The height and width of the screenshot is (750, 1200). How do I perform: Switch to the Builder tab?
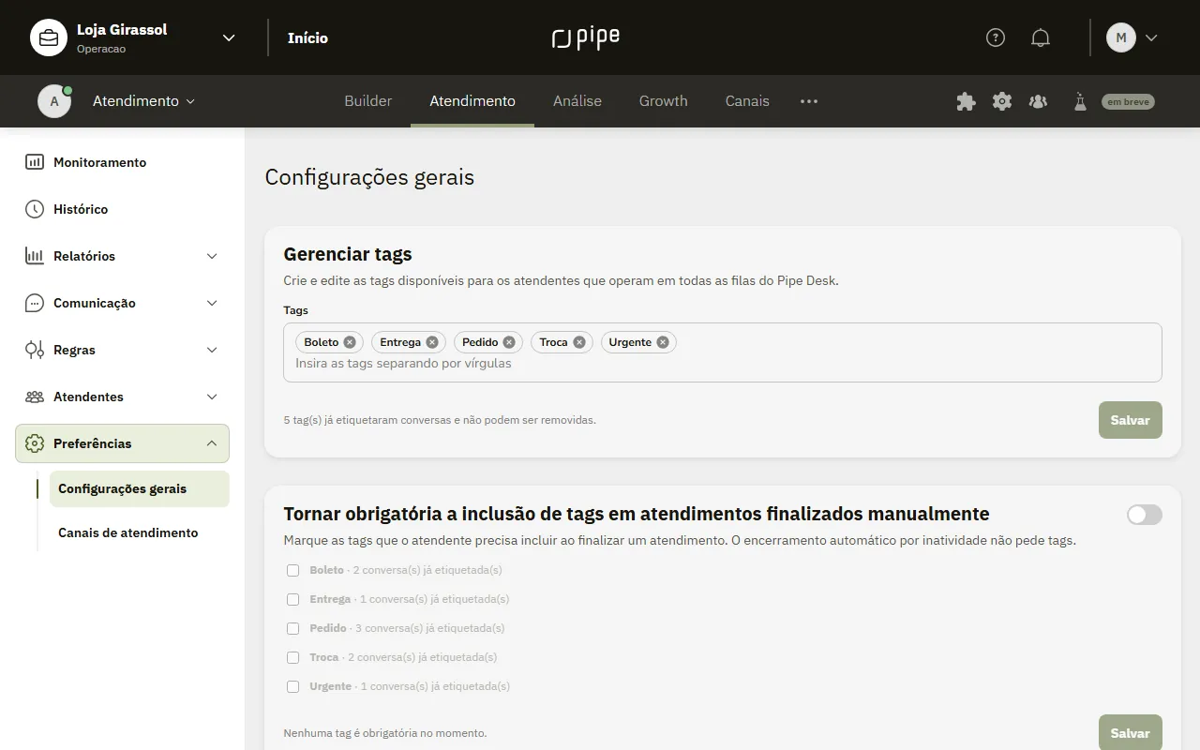368,101
